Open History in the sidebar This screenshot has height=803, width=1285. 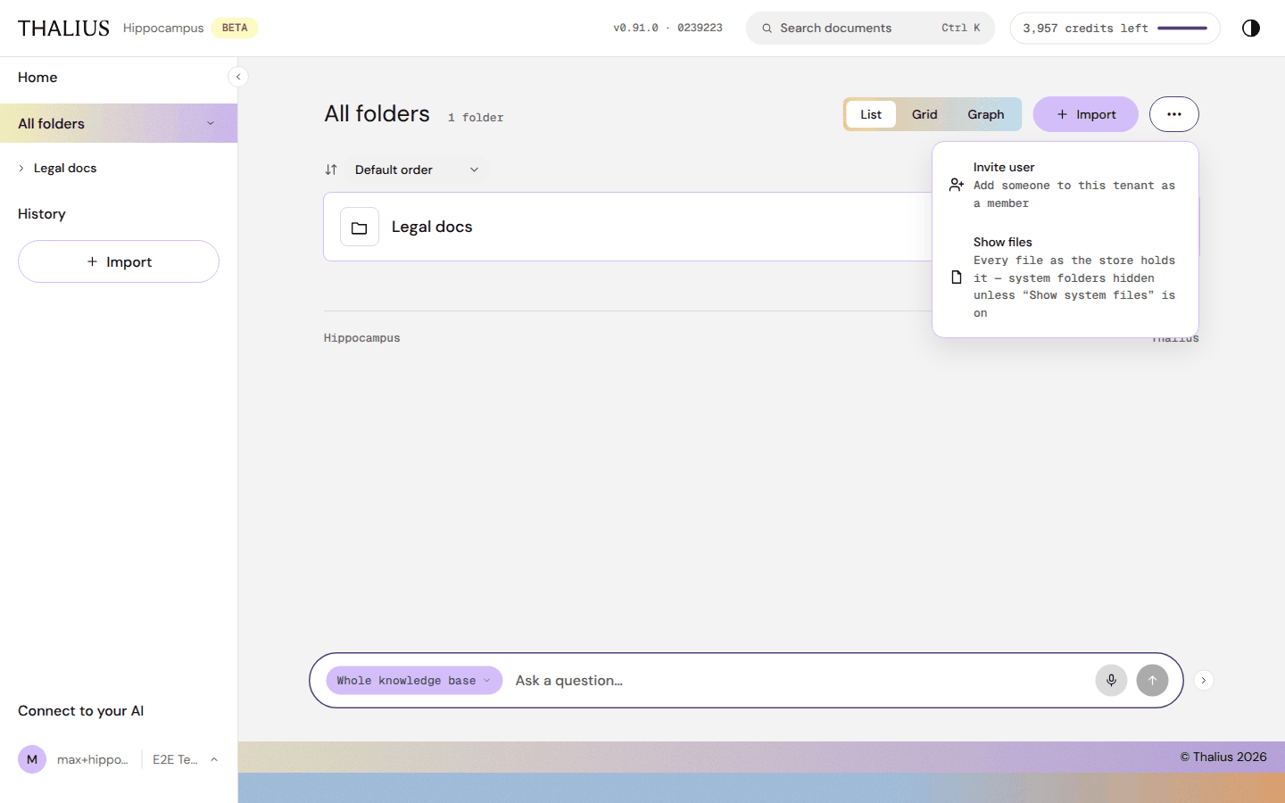[x=42, y=213]
